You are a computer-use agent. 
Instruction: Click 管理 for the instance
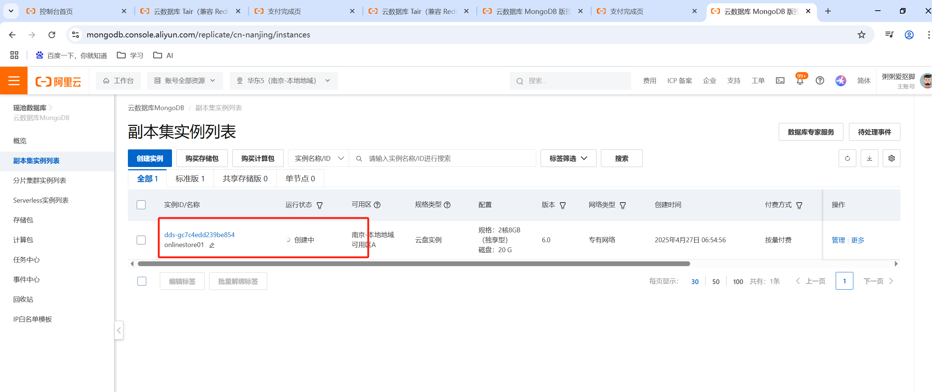click(838, 240)
